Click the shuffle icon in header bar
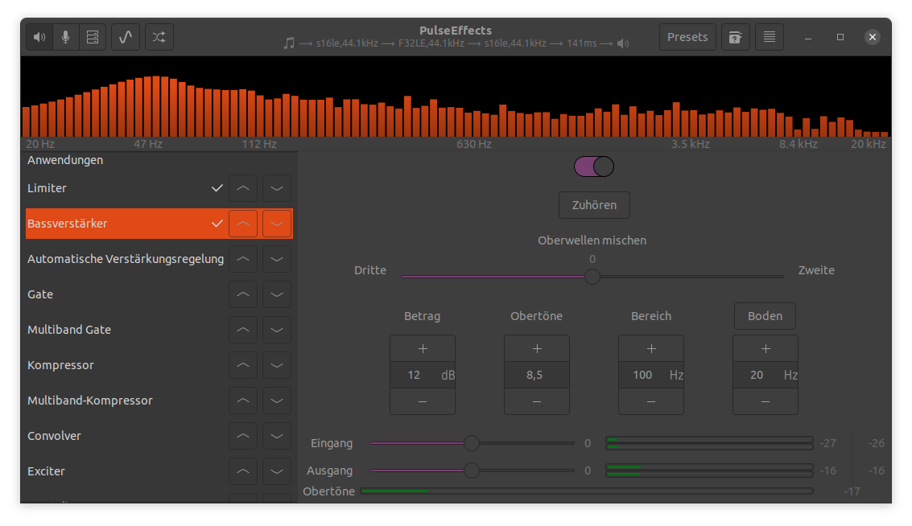This screenshot has height=526, width=912. pos(159,37)
